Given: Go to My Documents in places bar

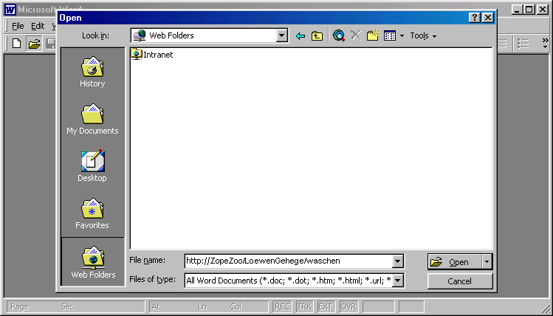Looking at the screenshot, I should click(92, 119).
